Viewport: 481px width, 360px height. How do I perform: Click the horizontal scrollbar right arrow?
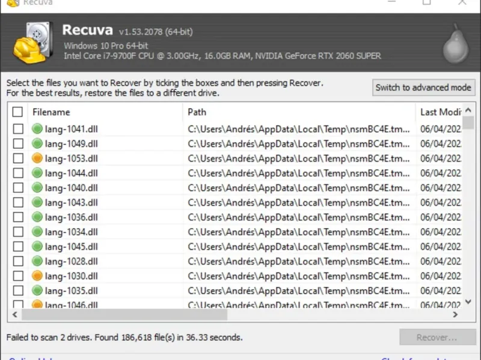pos(455,314)
